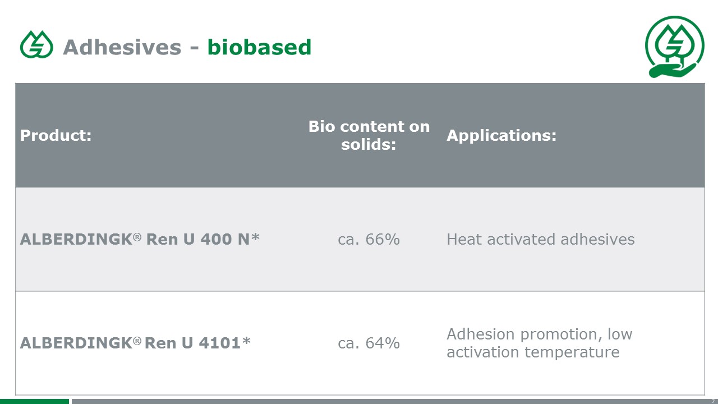This screenshot has width=718, height=404.
Task: Click the dark grey table header row
Action: [x=360, y=135]
